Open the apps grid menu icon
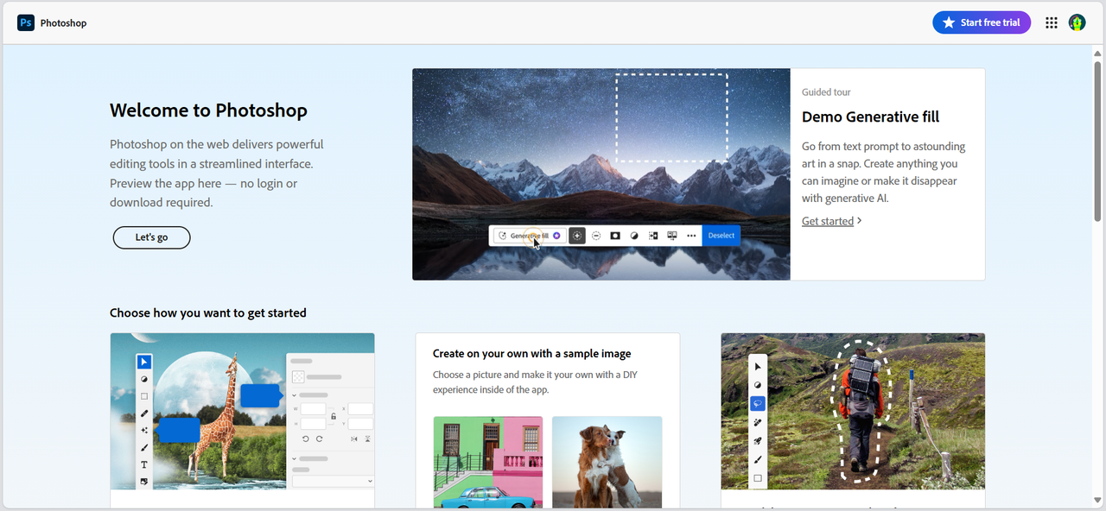1106x511 pixels. pos(1052,22)
